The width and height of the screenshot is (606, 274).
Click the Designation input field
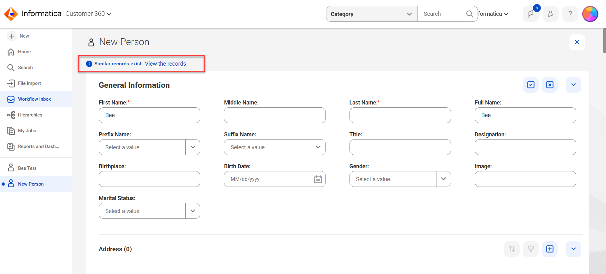pyautogui.click(x=525, y=147)
